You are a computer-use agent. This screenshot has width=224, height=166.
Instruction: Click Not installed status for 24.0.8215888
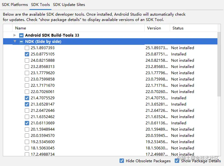click(183, 60)
